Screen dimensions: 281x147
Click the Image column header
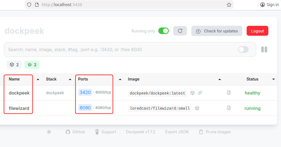134,79
